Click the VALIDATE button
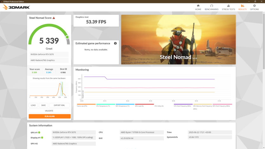The image size is (265, 149). (49, 111)
